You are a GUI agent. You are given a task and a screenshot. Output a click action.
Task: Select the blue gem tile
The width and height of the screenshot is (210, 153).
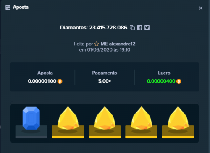click(31, 122)
